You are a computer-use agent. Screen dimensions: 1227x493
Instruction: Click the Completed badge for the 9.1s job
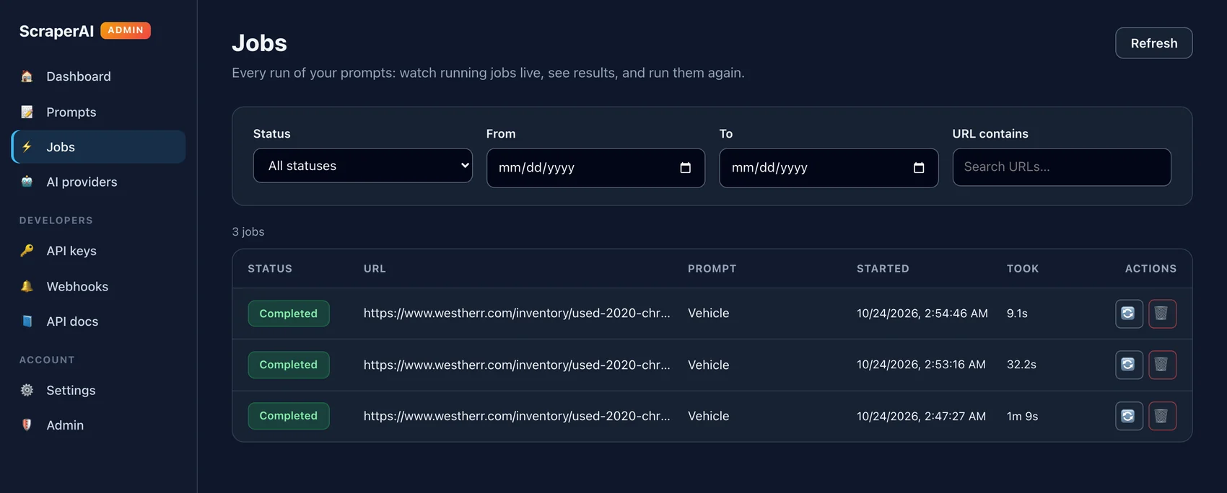(289, 314)
